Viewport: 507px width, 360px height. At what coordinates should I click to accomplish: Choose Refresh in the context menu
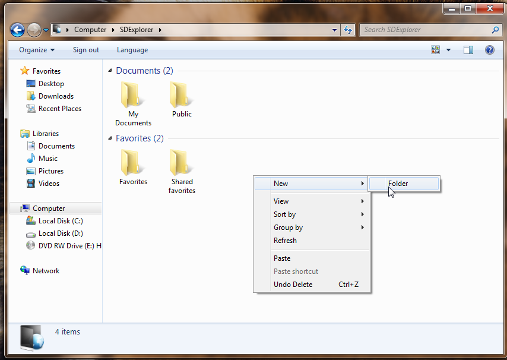pos(311,241)
